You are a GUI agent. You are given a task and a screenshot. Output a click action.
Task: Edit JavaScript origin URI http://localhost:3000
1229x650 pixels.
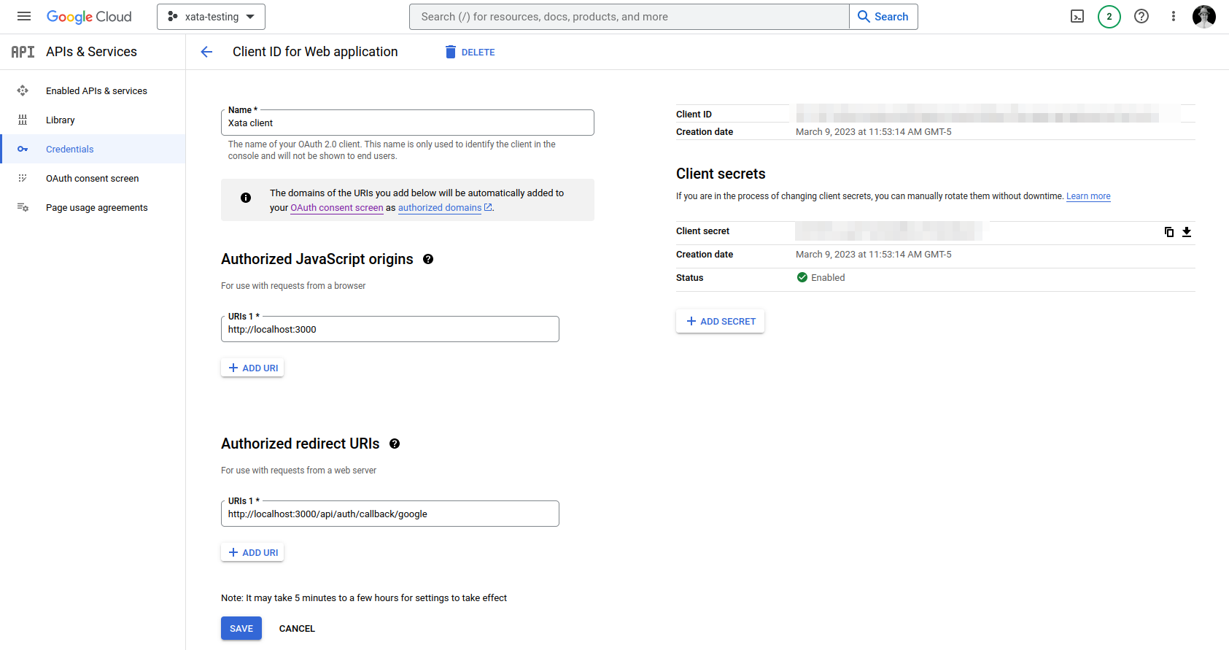[x=390, y=329]
